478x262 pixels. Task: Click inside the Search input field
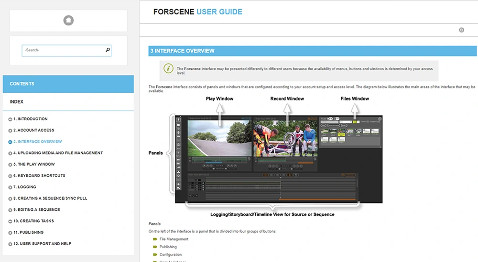click(x=62, y=50)
